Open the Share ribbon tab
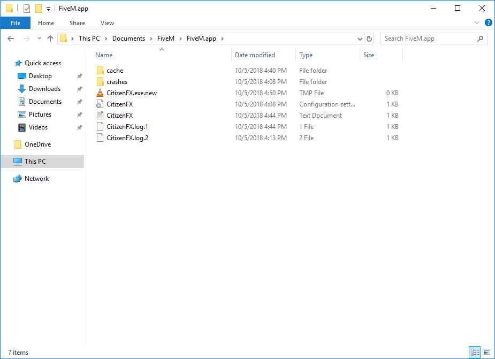The image size is (495, 359). click(x=78, y=23)
